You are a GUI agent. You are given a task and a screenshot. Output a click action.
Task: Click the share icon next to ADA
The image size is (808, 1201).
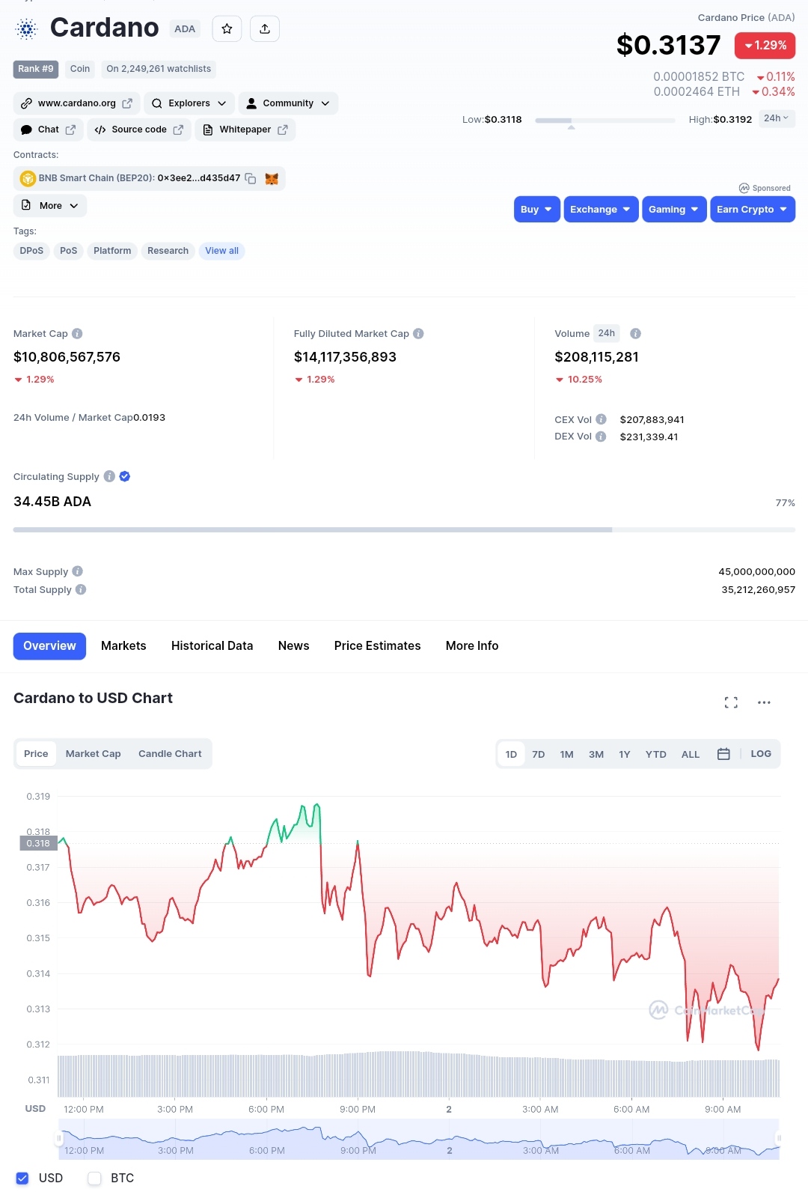265,29
